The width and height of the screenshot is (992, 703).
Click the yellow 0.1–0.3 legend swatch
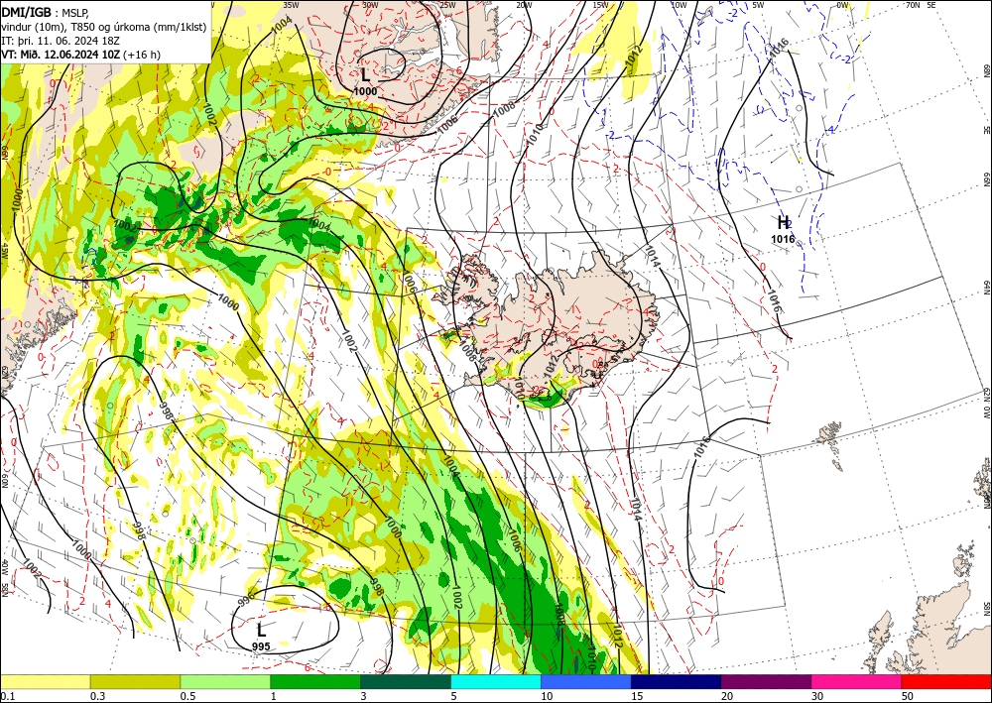pos(45,681)
